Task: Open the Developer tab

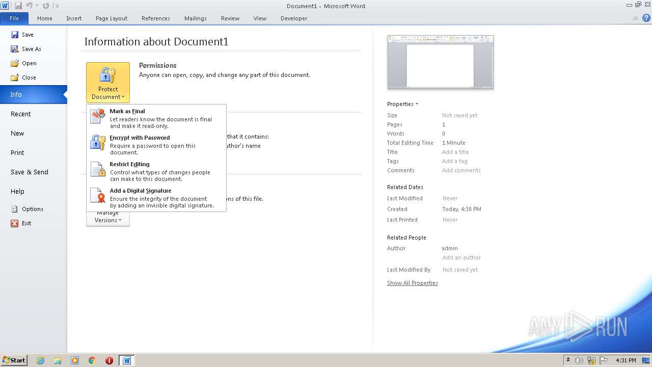Action: point(294,18)
